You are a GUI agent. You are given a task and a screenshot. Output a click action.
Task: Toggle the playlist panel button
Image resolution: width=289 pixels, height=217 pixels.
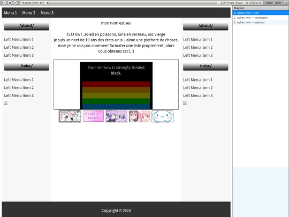[x=285, y=3]
